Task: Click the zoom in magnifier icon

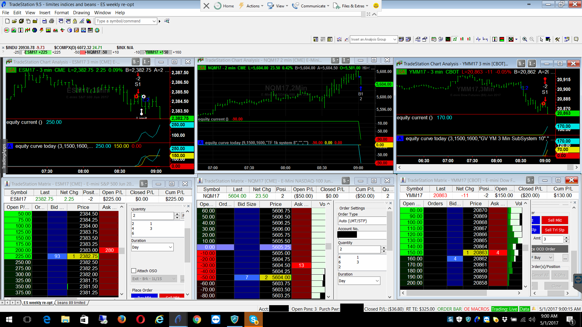Action: click(x=525, y=39)
